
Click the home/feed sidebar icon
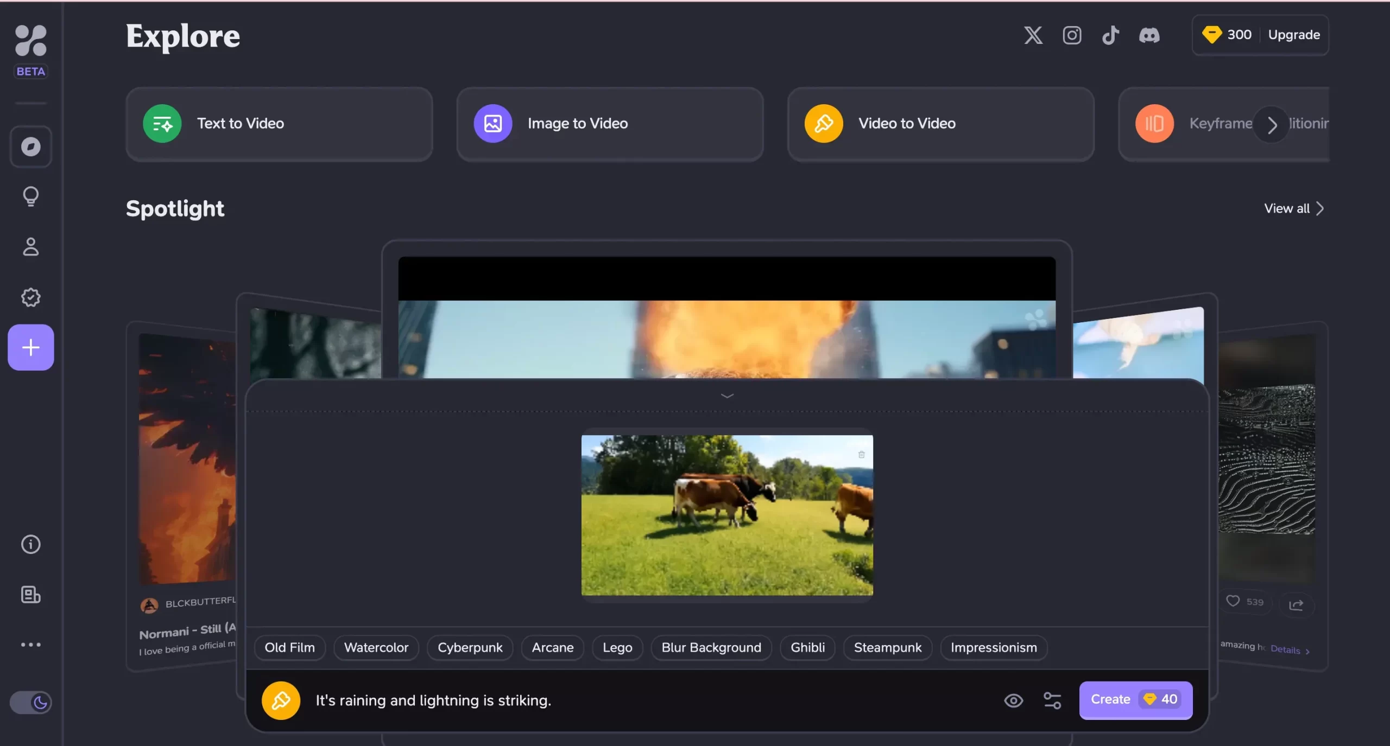(x=30, y=146)
